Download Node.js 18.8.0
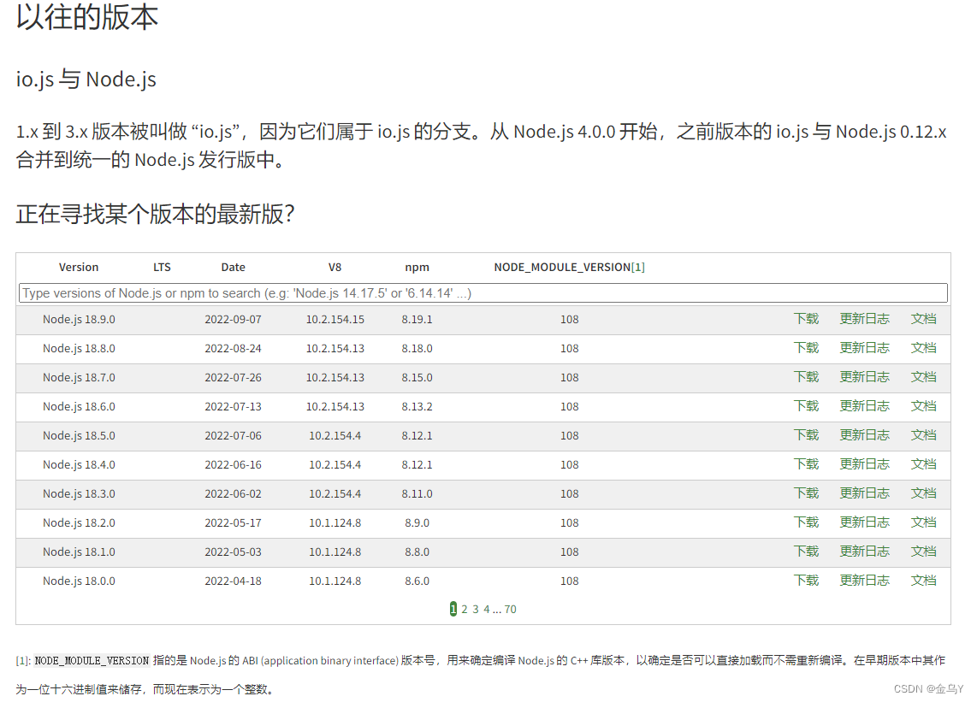977x702 pixels. click(806, 348)
